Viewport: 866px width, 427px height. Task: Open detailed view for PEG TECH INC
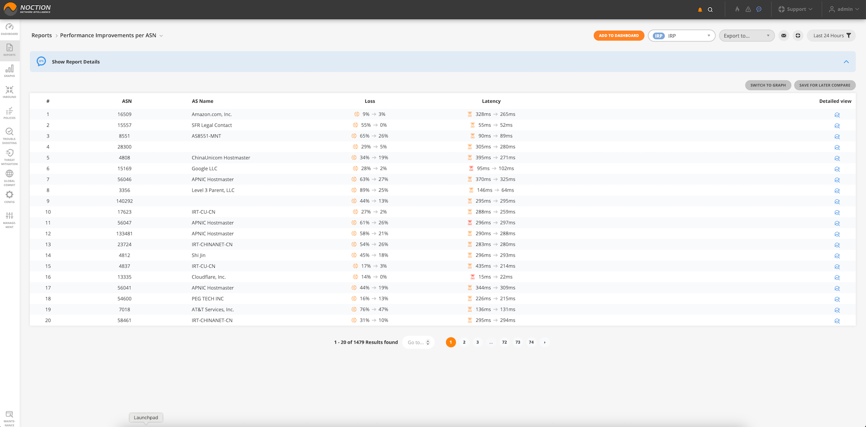[x=837, y=299]
